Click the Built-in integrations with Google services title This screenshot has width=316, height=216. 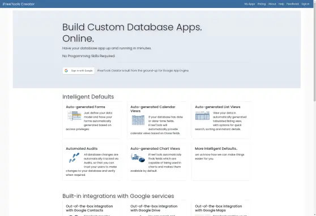[118, 196]
